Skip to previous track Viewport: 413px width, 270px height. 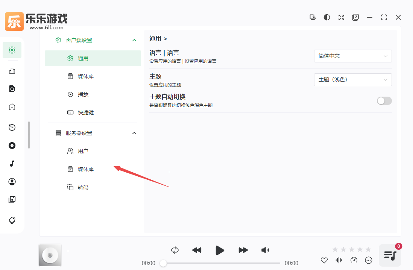(x=197, y=250)
